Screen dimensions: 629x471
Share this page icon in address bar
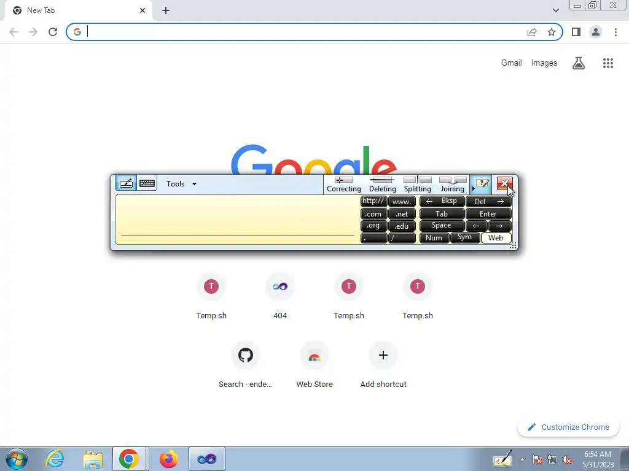pyautogui.click(x=532, y=32)
